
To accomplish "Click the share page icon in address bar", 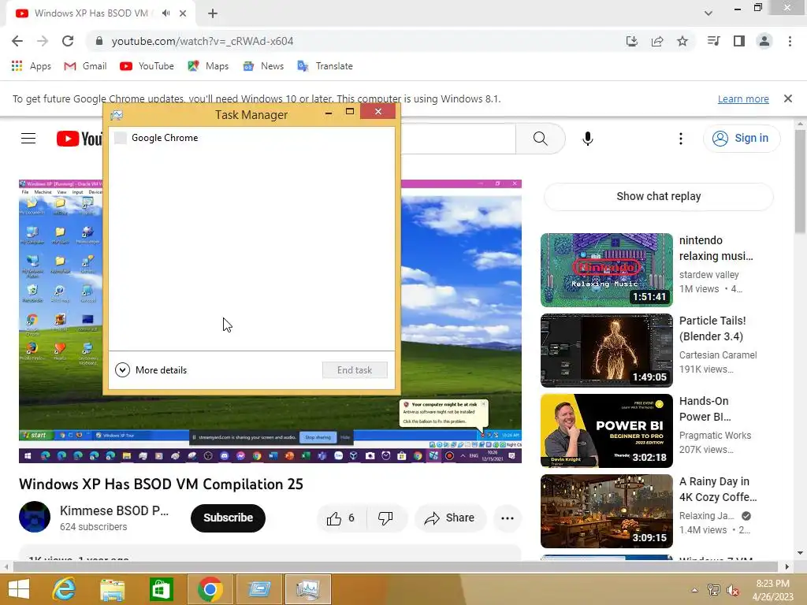I will [x=656, y=41].
